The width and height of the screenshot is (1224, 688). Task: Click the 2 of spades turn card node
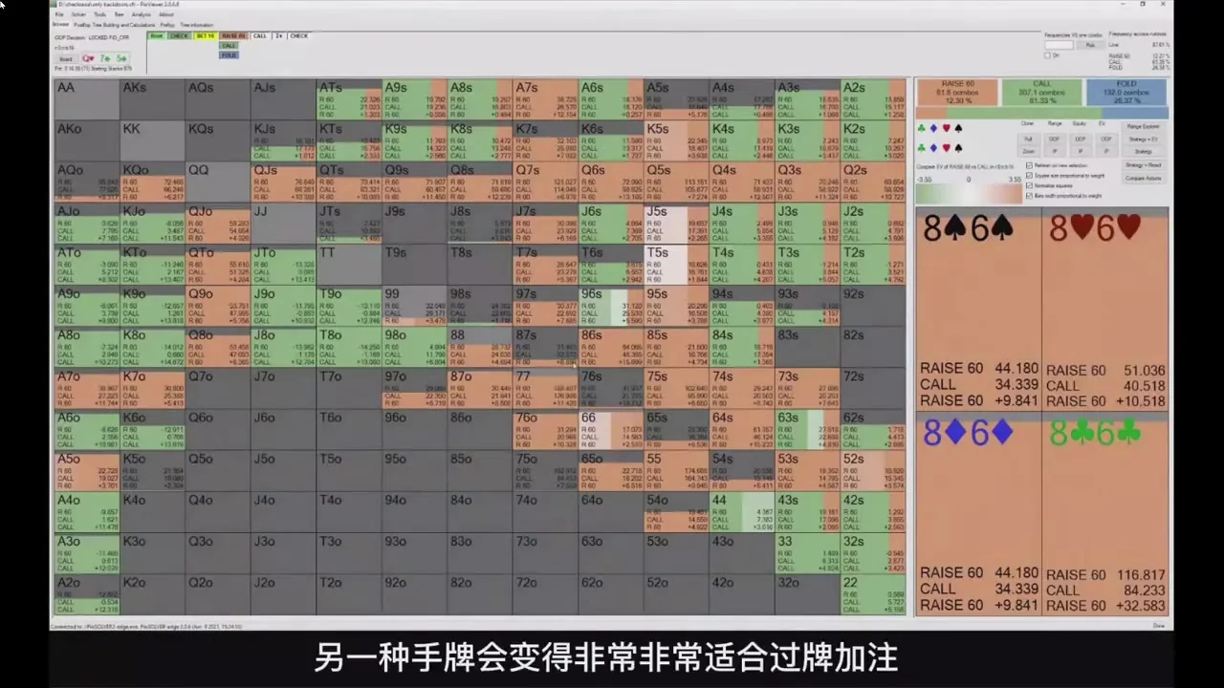point(279,36)
